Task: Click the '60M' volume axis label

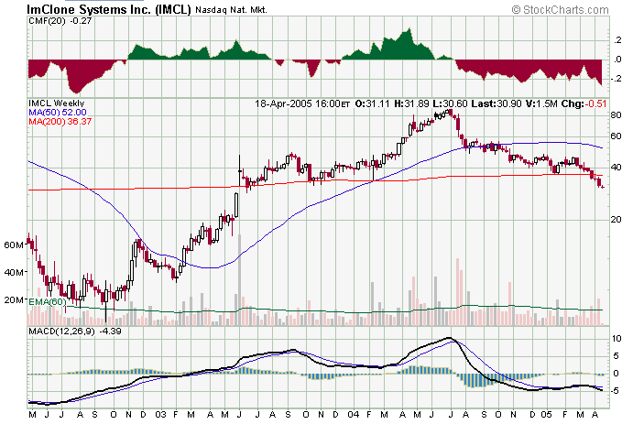Action: pos(14,245)
